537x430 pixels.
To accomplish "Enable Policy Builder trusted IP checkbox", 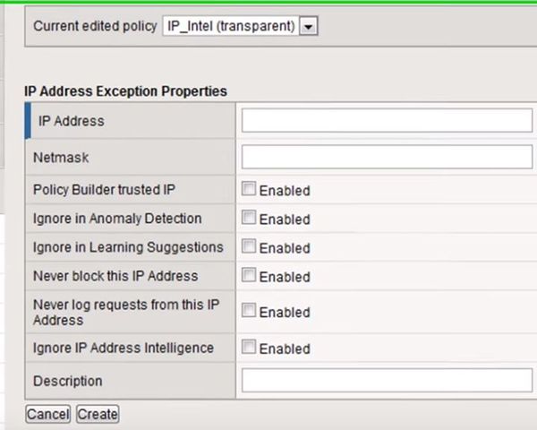I will point(249,190).
